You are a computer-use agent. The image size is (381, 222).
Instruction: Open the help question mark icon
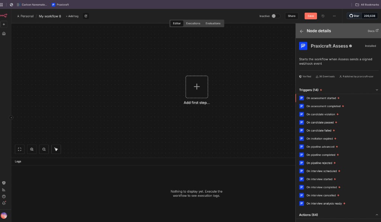(4, 196)
